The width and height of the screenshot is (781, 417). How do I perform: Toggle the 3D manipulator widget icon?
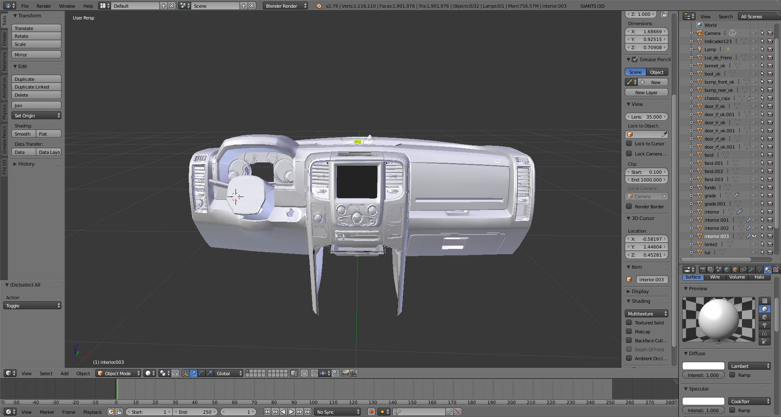pos(185,373)
